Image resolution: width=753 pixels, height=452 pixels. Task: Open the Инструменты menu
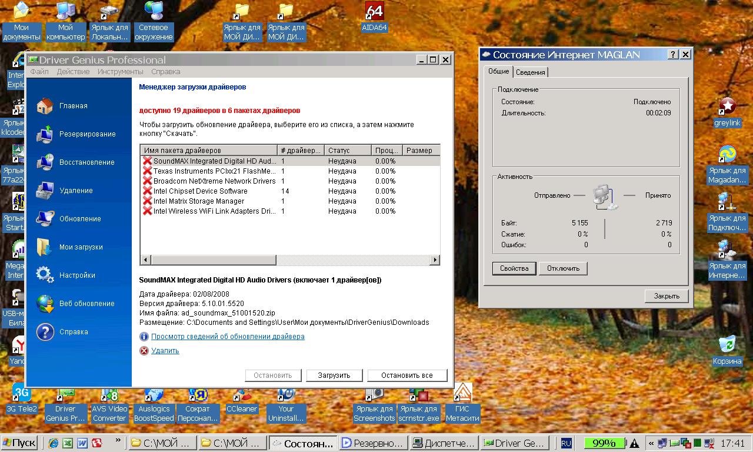[121, 72]
